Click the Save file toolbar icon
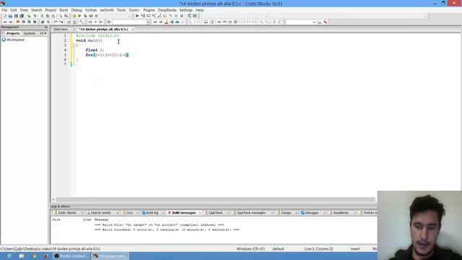 coord(16,16)
